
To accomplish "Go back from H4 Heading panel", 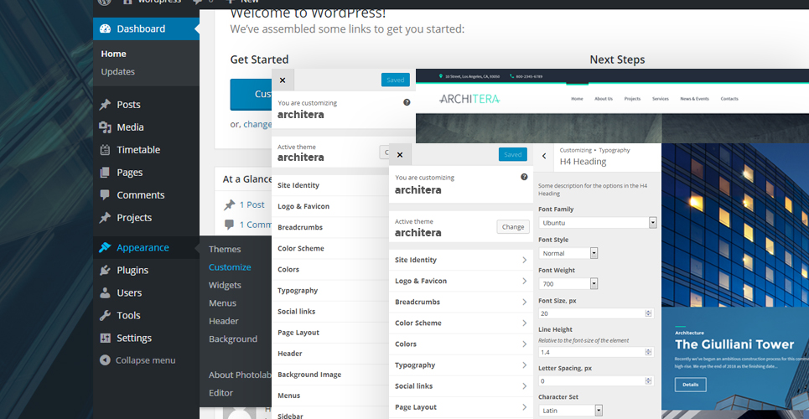I will (x=544, y=156).
